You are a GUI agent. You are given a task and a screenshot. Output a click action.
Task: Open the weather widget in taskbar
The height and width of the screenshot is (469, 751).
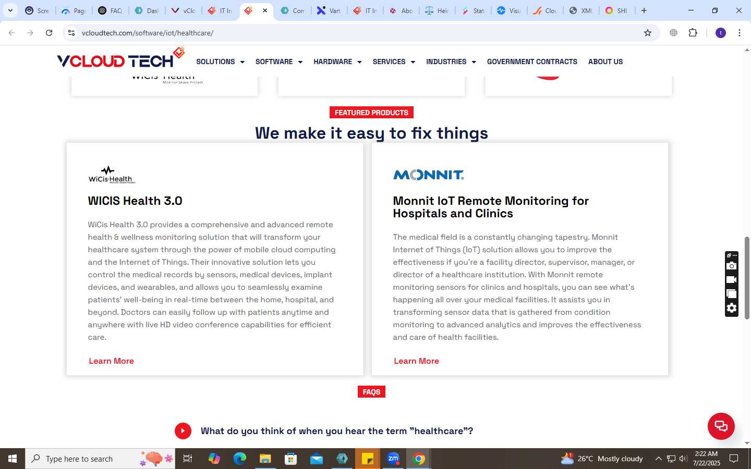pos(601,459)
